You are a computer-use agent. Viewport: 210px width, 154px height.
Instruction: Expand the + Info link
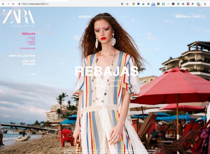click(32, 74)
